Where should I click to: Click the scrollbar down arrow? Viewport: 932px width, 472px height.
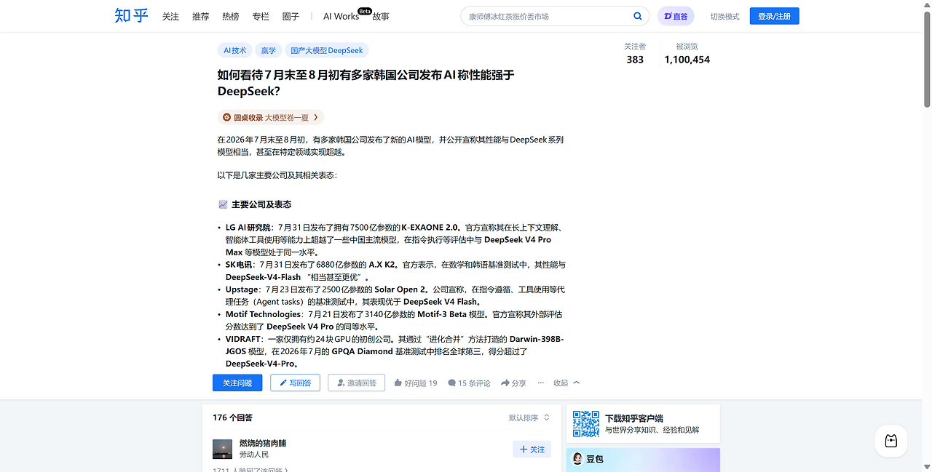coord(926,466)
